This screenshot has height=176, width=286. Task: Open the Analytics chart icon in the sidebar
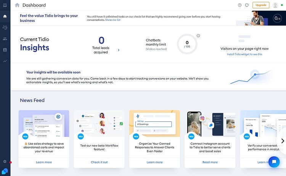click(x=5, y=61)
